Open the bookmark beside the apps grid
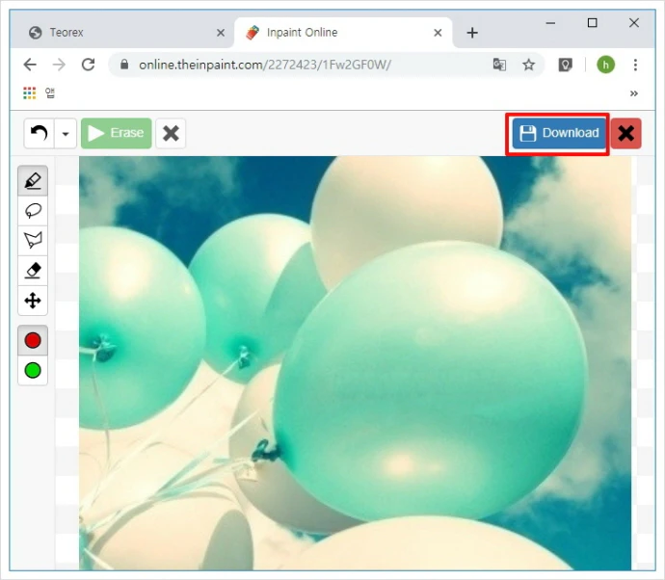This screenshot has height=580, width=665. click(x=50, y=92)
